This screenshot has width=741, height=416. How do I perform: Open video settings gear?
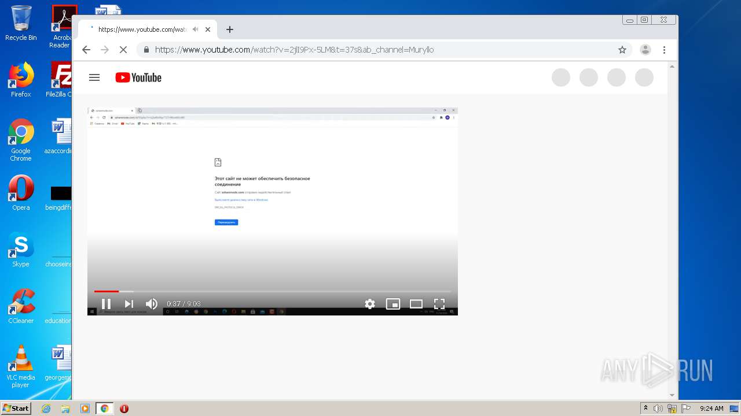pyautogui.click(x=370, y=304)
